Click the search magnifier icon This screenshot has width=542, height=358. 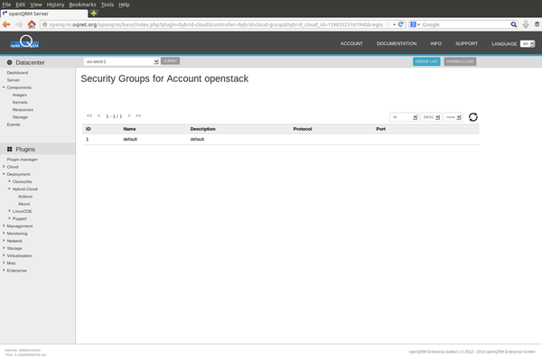[514, 24]
